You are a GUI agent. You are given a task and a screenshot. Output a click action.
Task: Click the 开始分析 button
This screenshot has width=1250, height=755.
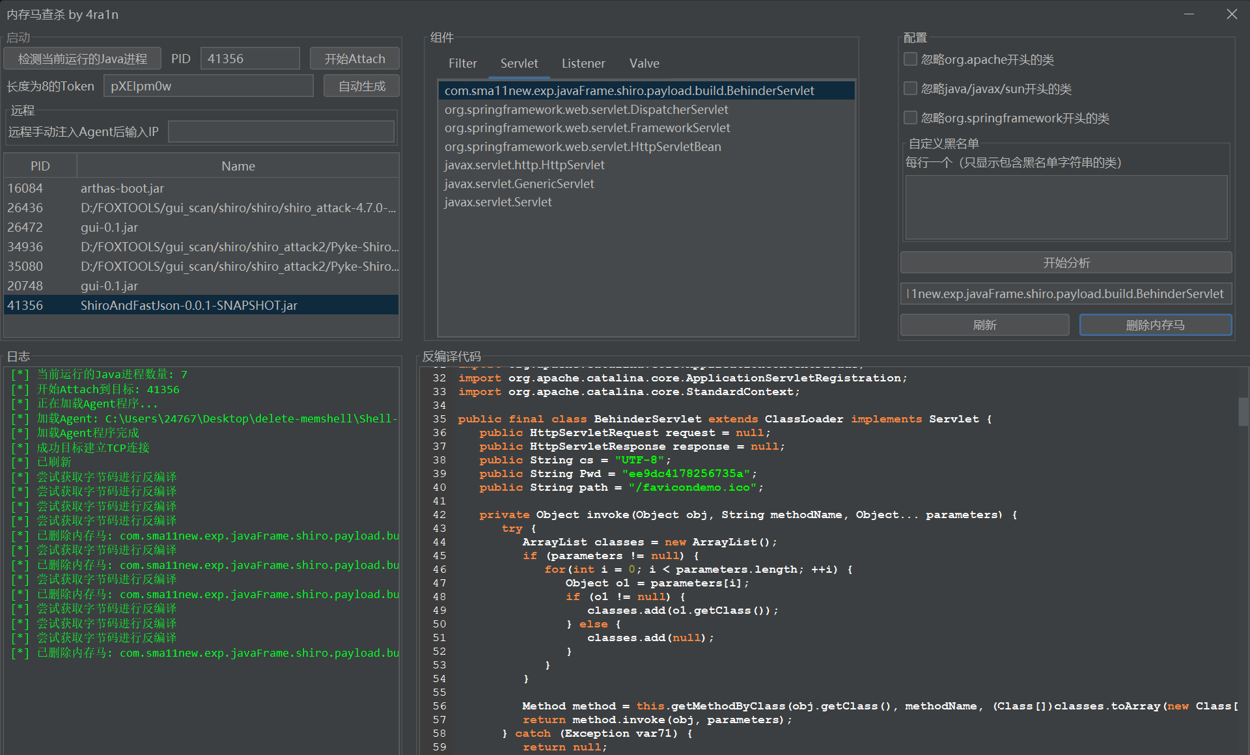1066,262
